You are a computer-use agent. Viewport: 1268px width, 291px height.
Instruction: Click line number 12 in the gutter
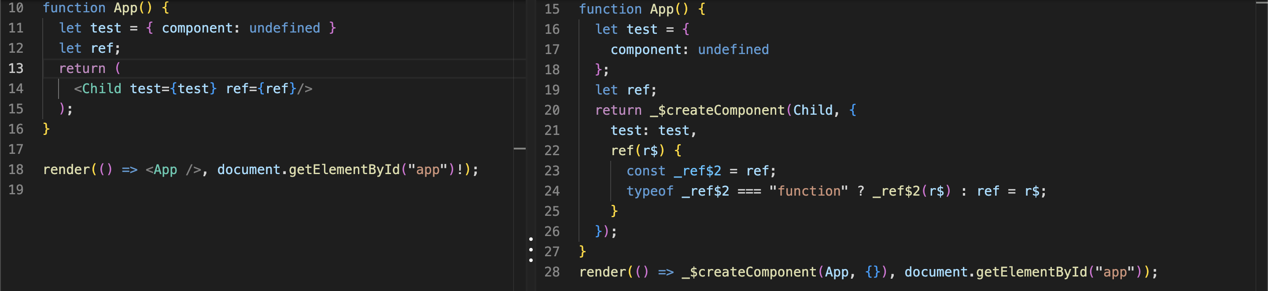click(x=16, y=48)
